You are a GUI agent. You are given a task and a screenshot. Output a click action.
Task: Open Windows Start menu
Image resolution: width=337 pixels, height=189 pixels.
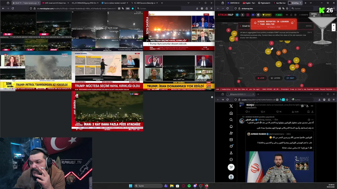tap(131, 186)
